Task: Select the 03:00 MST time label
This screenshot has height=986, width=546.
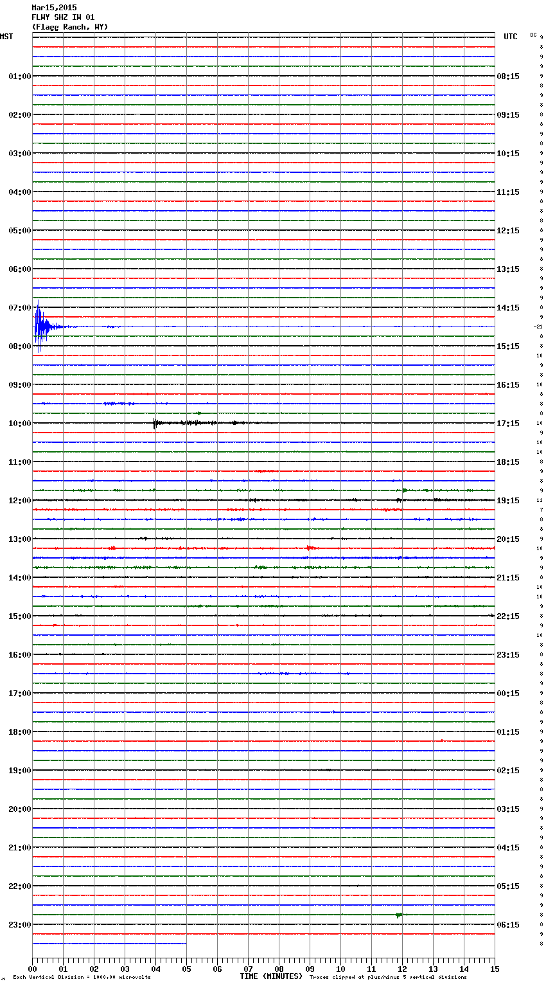Action: 19,154
